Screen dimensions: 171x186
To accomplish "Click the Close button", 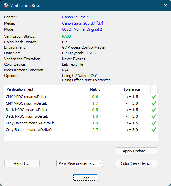I will [x=85, y=178].
